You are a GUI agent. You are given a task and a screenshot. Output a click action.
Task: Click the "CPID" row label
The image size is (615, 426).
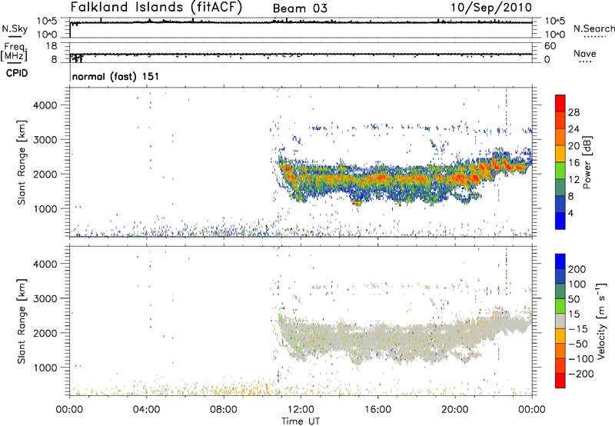pyautogui.click(x=17, y=73)
